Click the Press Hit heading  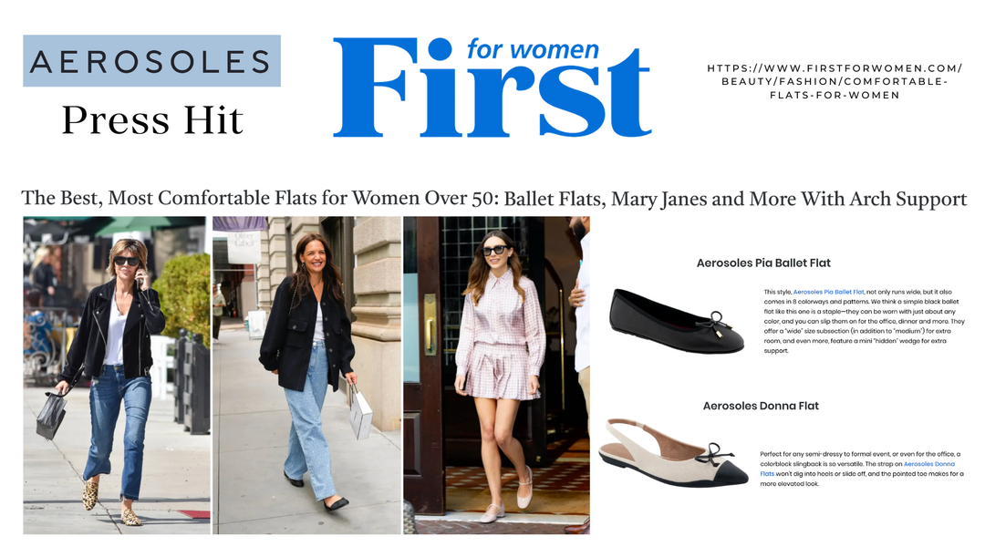[152, 120]
